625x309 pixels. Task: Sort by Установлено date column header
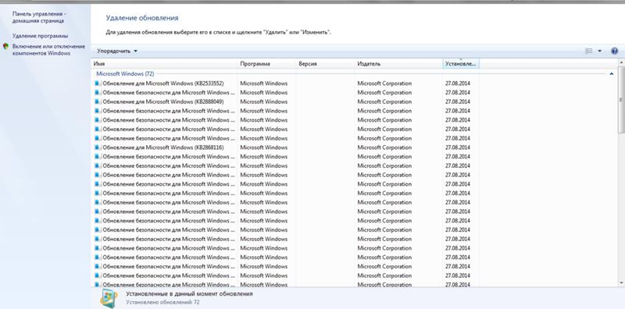(461, 64)
